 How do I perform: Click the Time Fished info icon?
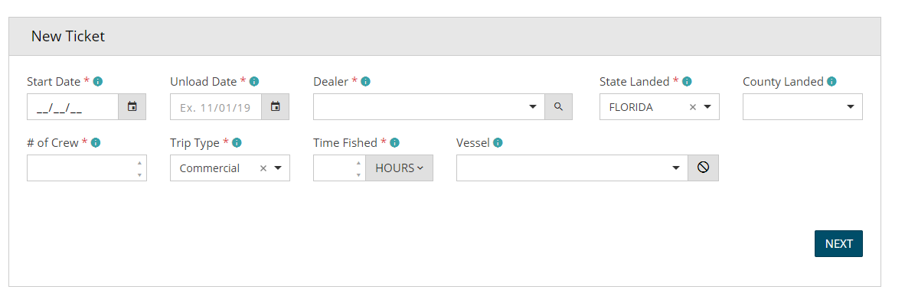coord(395,142)
